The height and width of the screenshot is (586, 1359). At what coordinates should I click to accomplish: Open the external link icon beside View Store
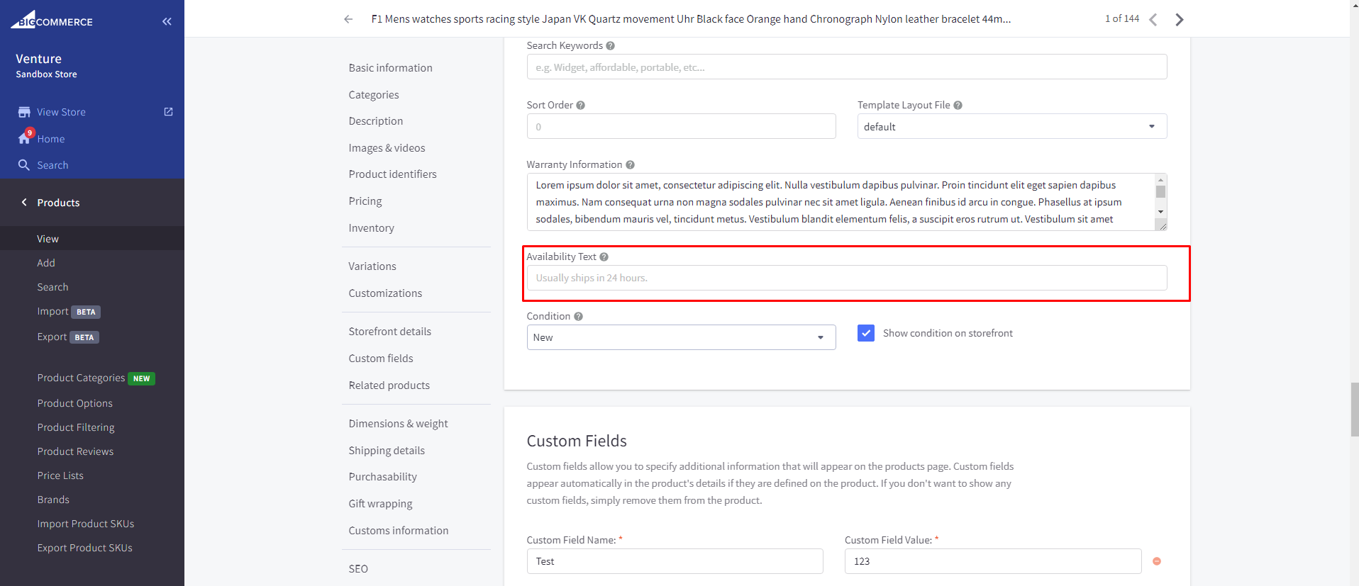click(168, 112)
